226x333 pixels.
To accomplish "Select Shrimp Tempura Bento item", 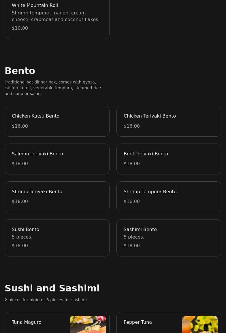I will tap(169, 197).
